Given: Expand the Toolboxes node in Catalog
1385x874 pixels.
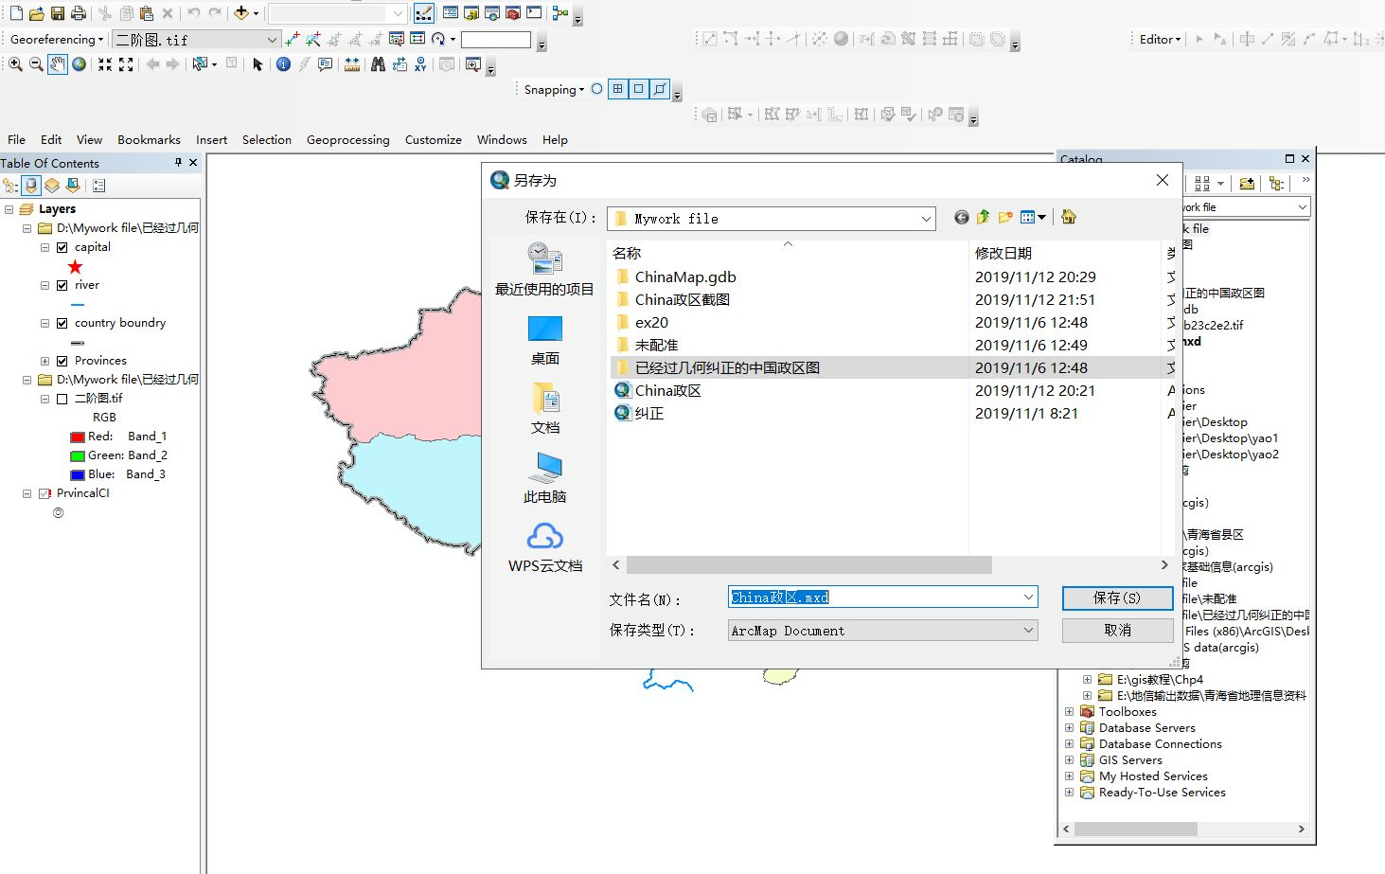Looking at the screenshot, I should pos(1069,712).
